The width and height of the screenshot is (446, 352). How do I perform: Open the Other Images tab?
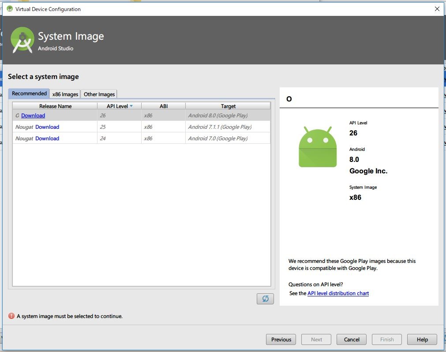click(x=99, y=94)
